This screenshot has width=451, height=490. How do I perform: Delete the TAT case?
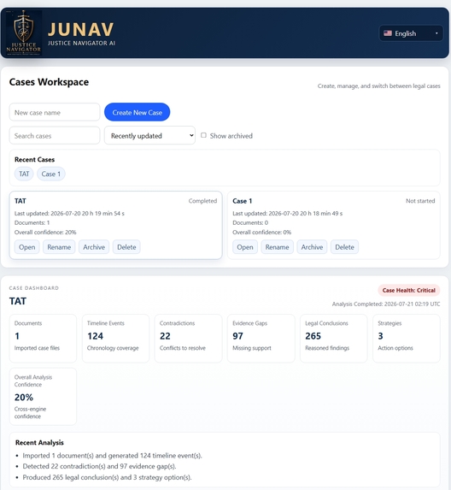126,247
